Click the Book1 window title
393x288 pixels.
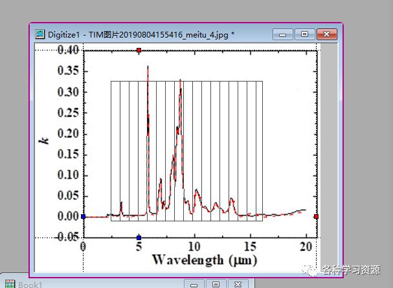pos(30,285)
